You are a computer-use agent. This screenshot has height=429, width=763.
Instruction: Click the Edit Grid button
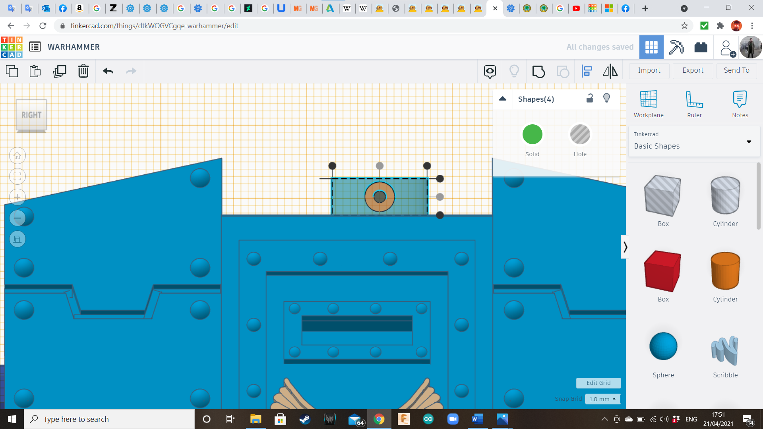click(x=598, y=383)
